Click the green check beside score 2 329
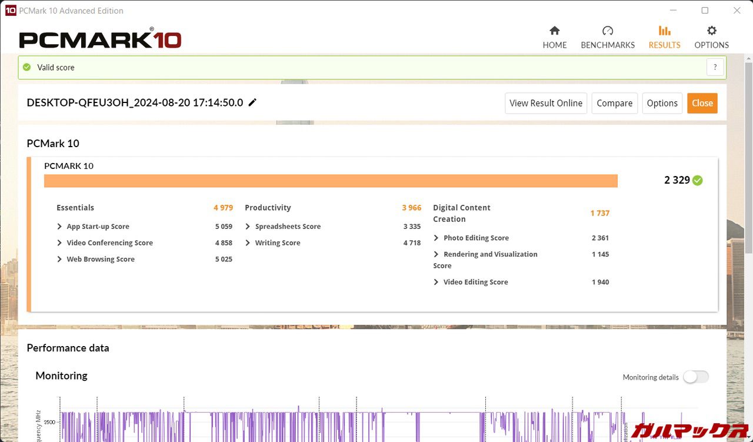 tap(698, 180)
